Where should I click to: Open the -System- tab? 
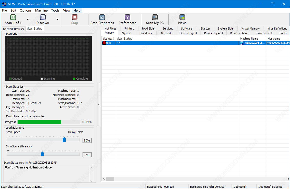(127, 33)
